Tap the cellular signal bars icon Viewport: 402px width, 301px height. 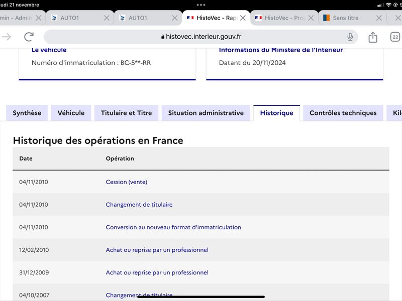(381, 5)
